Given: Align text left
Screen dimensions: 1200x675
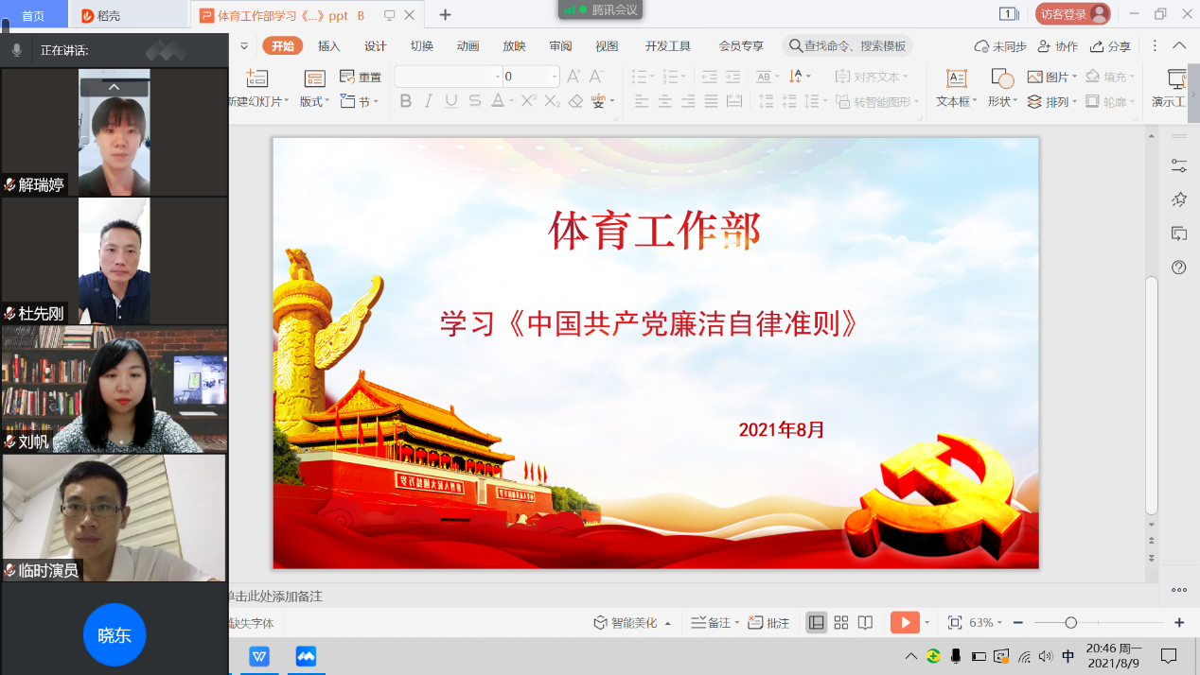Looking at the screenshot, I should [x=642, y=101].
